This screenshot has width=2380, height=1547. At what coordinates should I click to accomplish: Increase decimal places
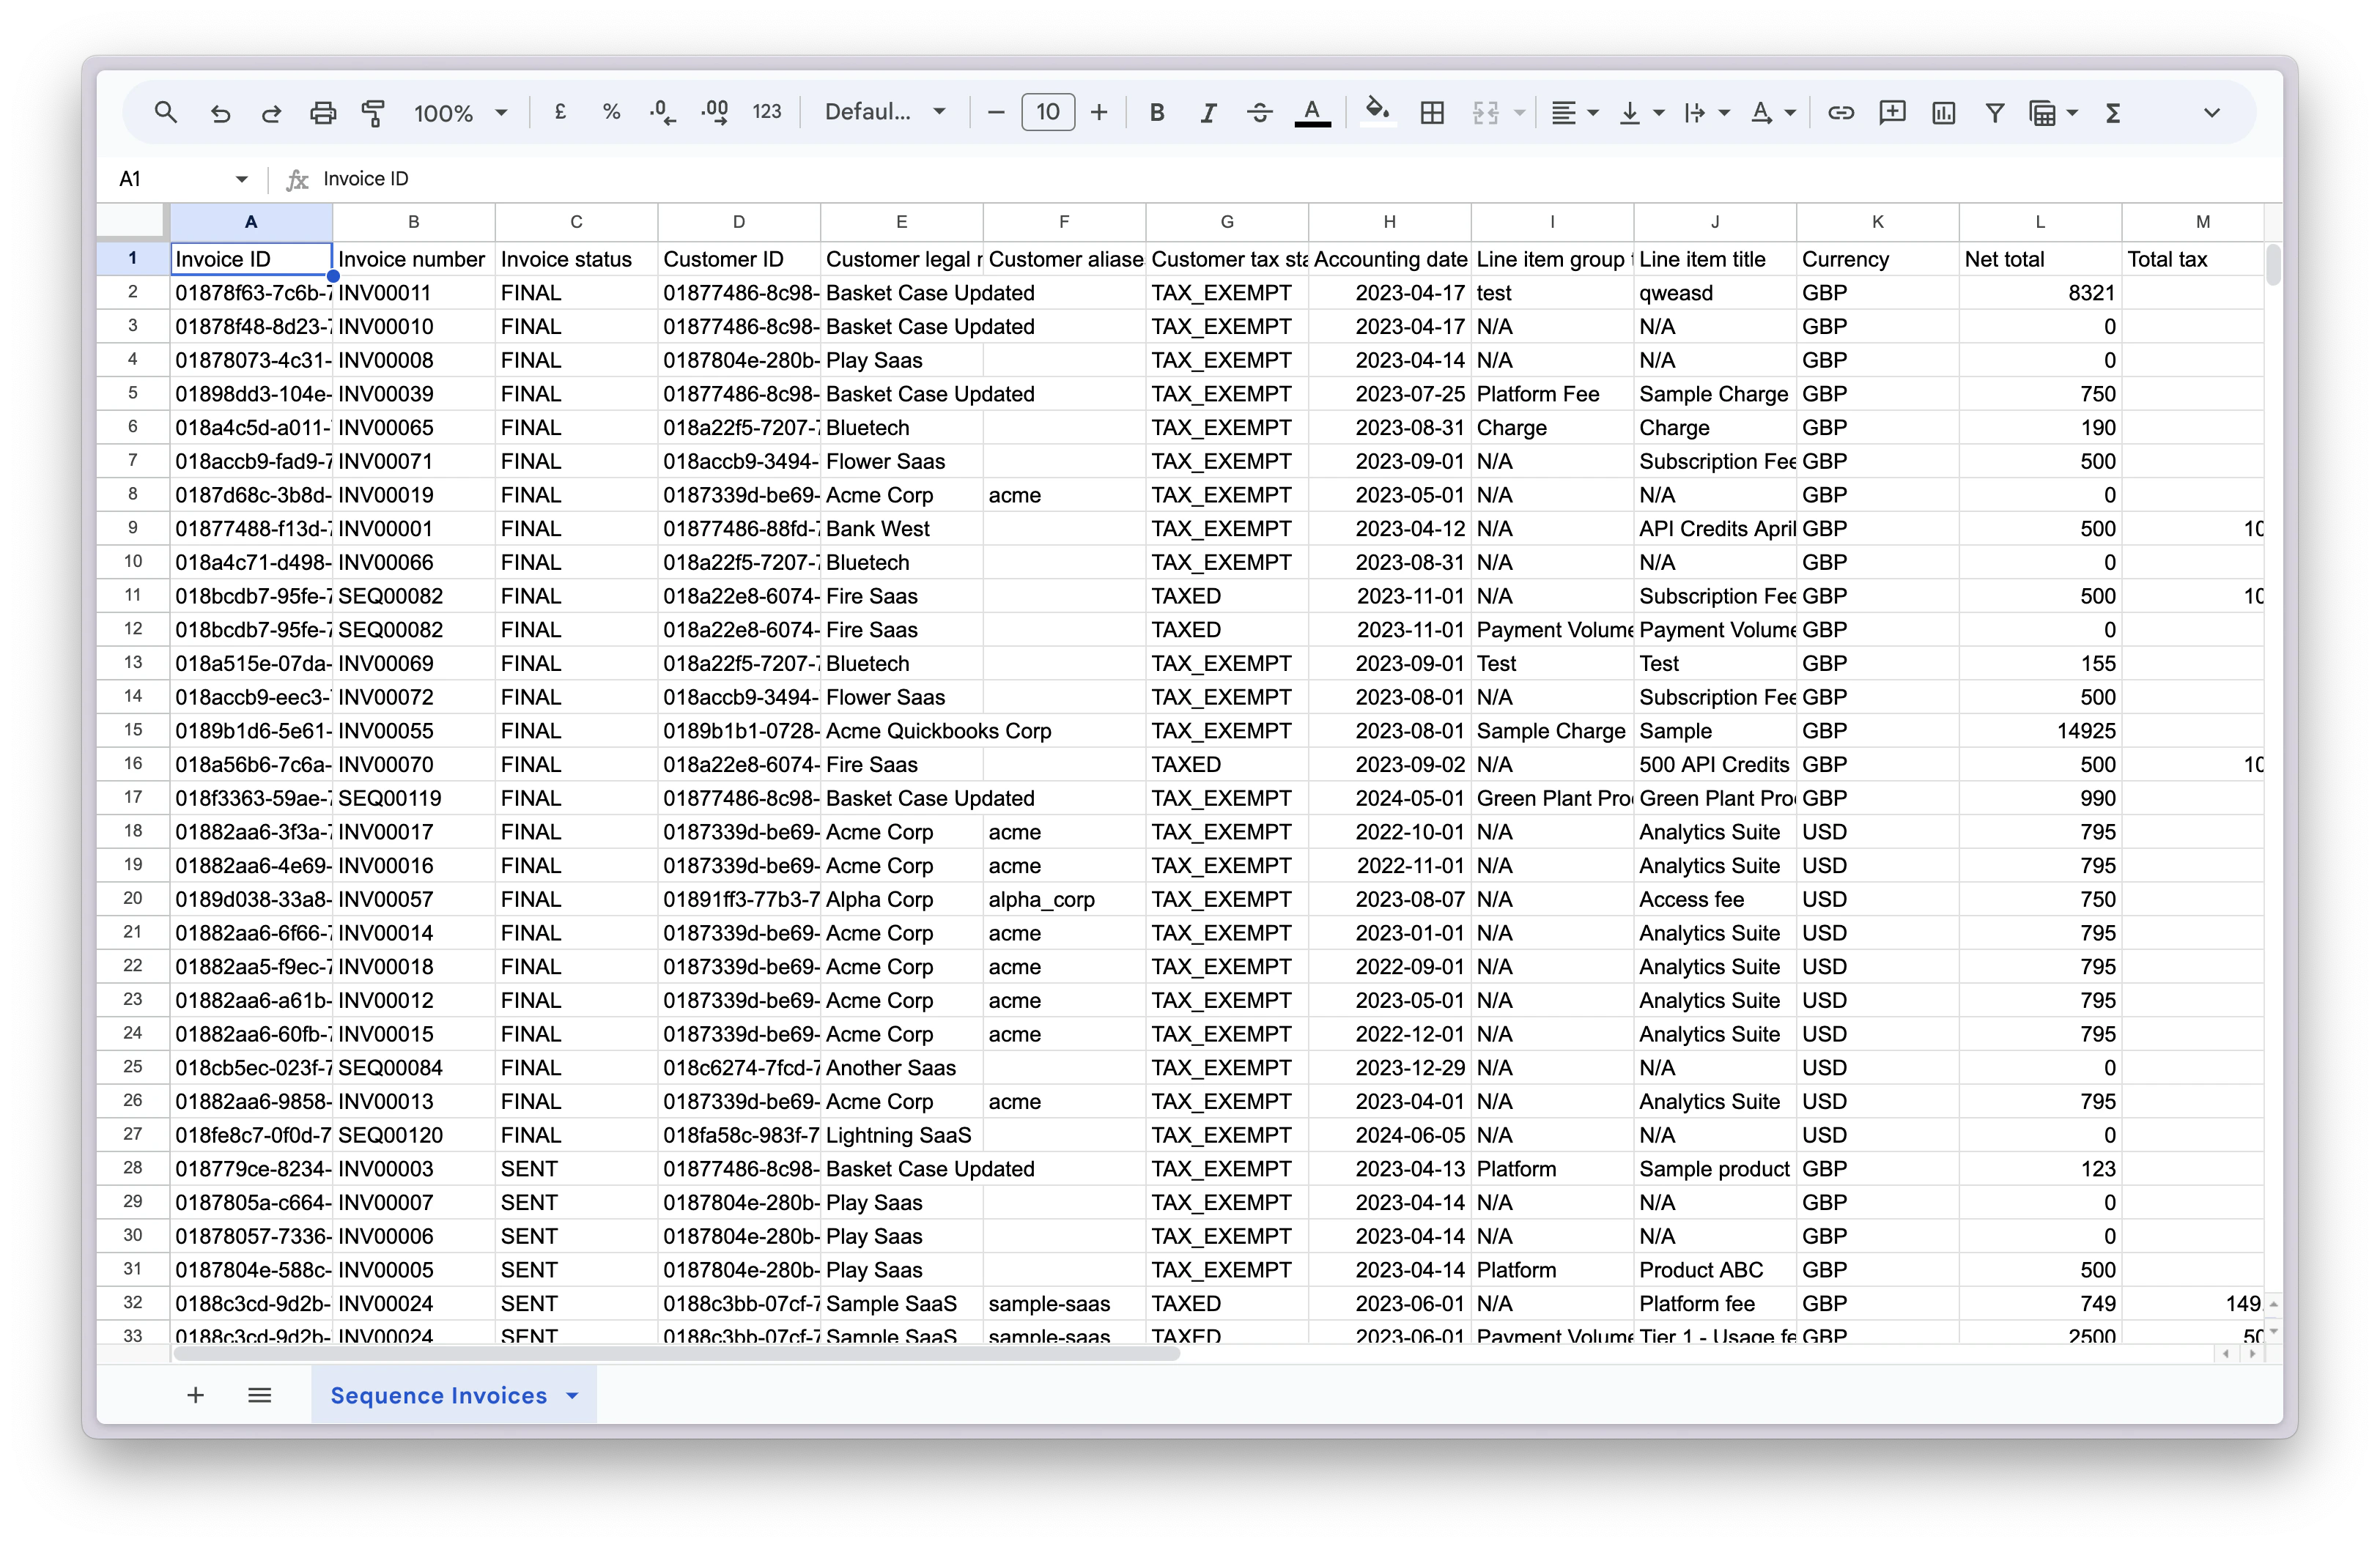(x=715, y=113)
